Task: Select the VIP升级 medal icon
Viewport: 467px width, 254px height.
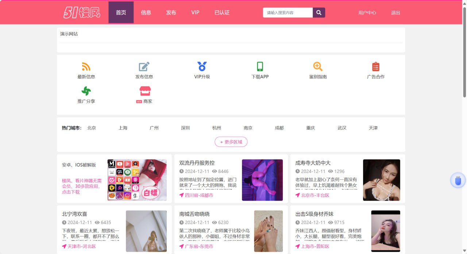Action: [202, 66]
